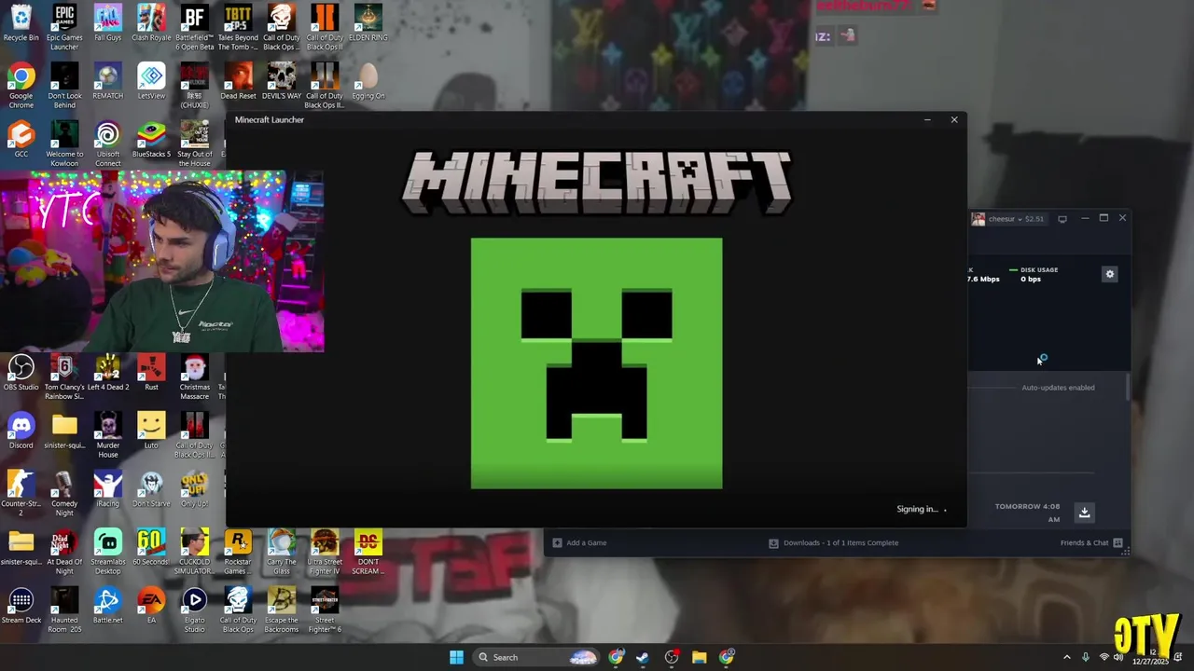Select the Don't Starve desktop icon
Screen dimensions: 1194x671
pos(151,489)
